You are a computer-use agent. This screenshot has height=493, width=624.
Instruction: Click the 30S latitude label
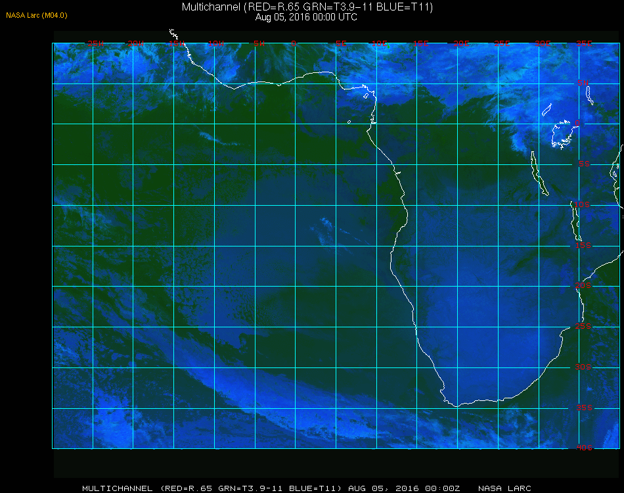(x=583, y=367)
